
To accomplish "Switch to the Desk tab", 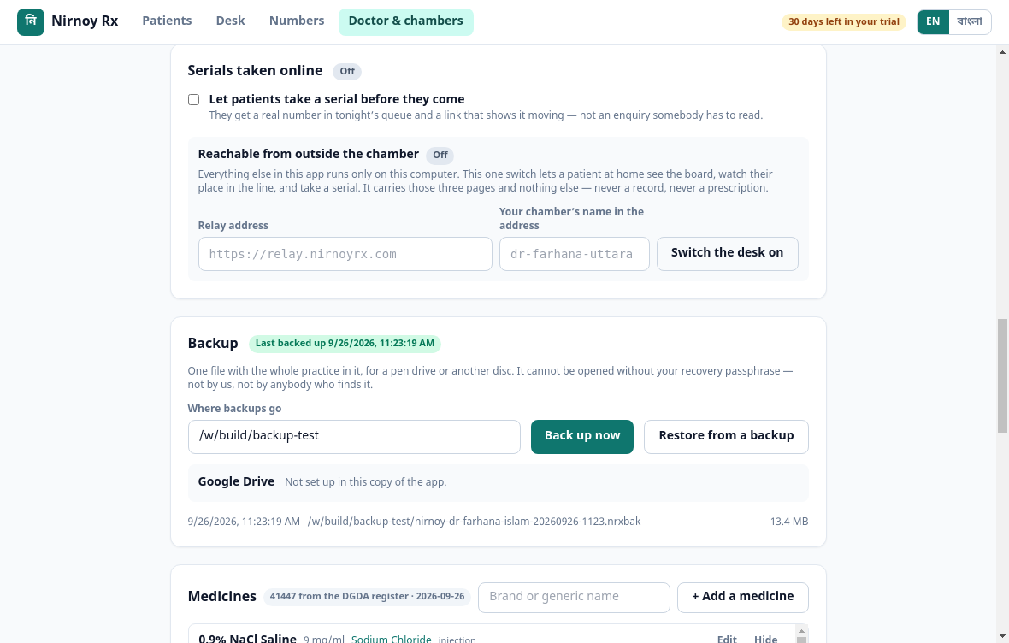I will (230, 21).
